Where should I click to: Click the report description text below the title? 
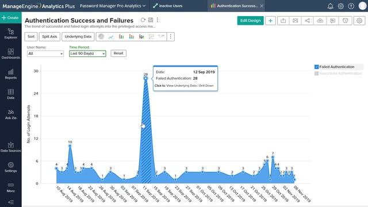tap(90, 26)
